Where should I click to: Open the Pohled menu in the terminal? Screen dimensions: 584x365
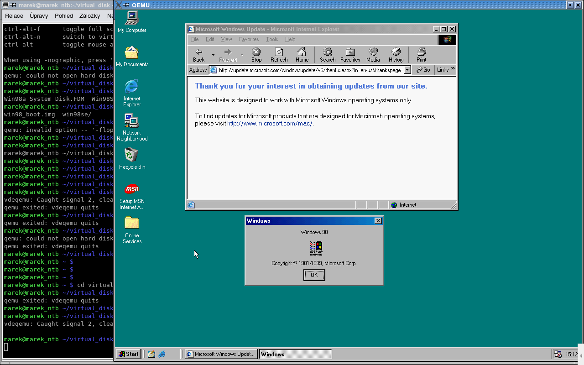pos(63,16)
